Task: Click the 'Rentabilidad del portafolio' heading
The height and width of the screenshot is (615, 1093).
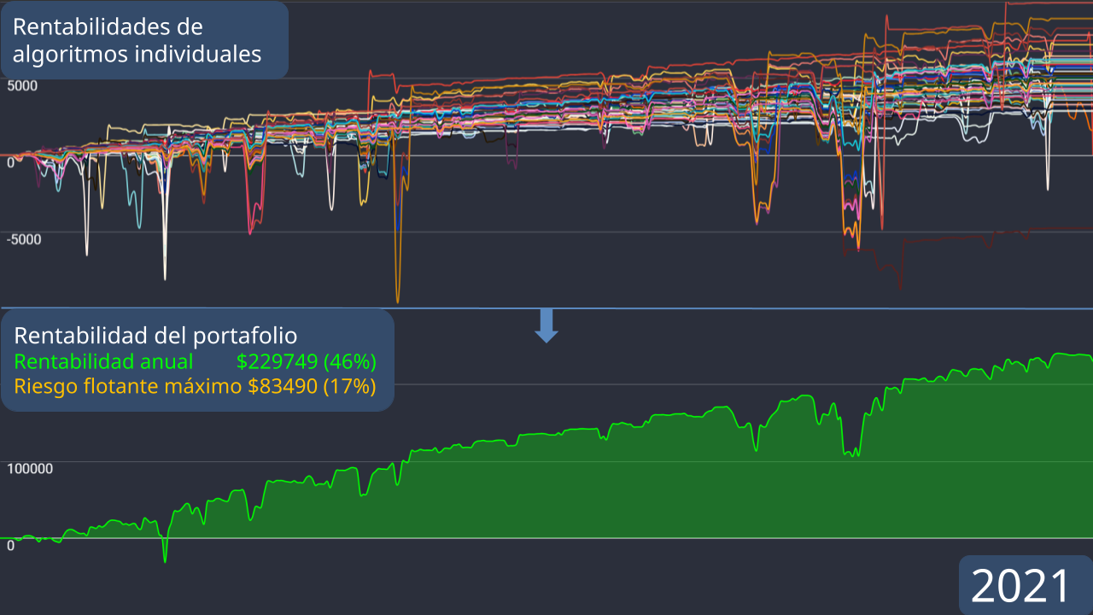Action: click(155, 335)
